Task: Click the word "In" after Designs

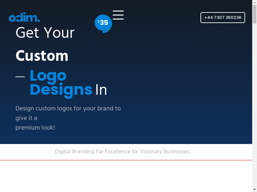Action: coord(101,90)
